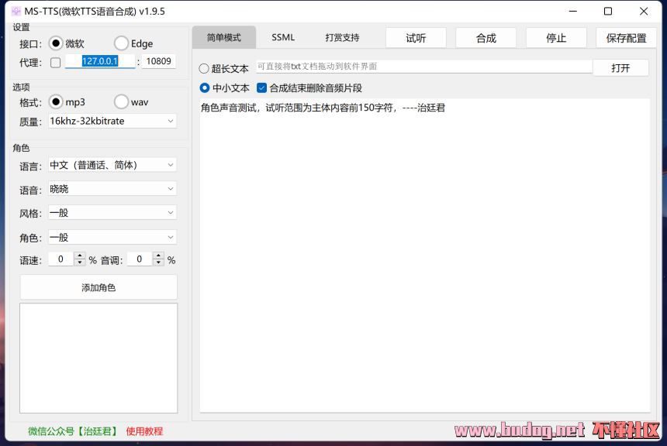Enable the 代理 proxy checkbox

pos(55,63)
